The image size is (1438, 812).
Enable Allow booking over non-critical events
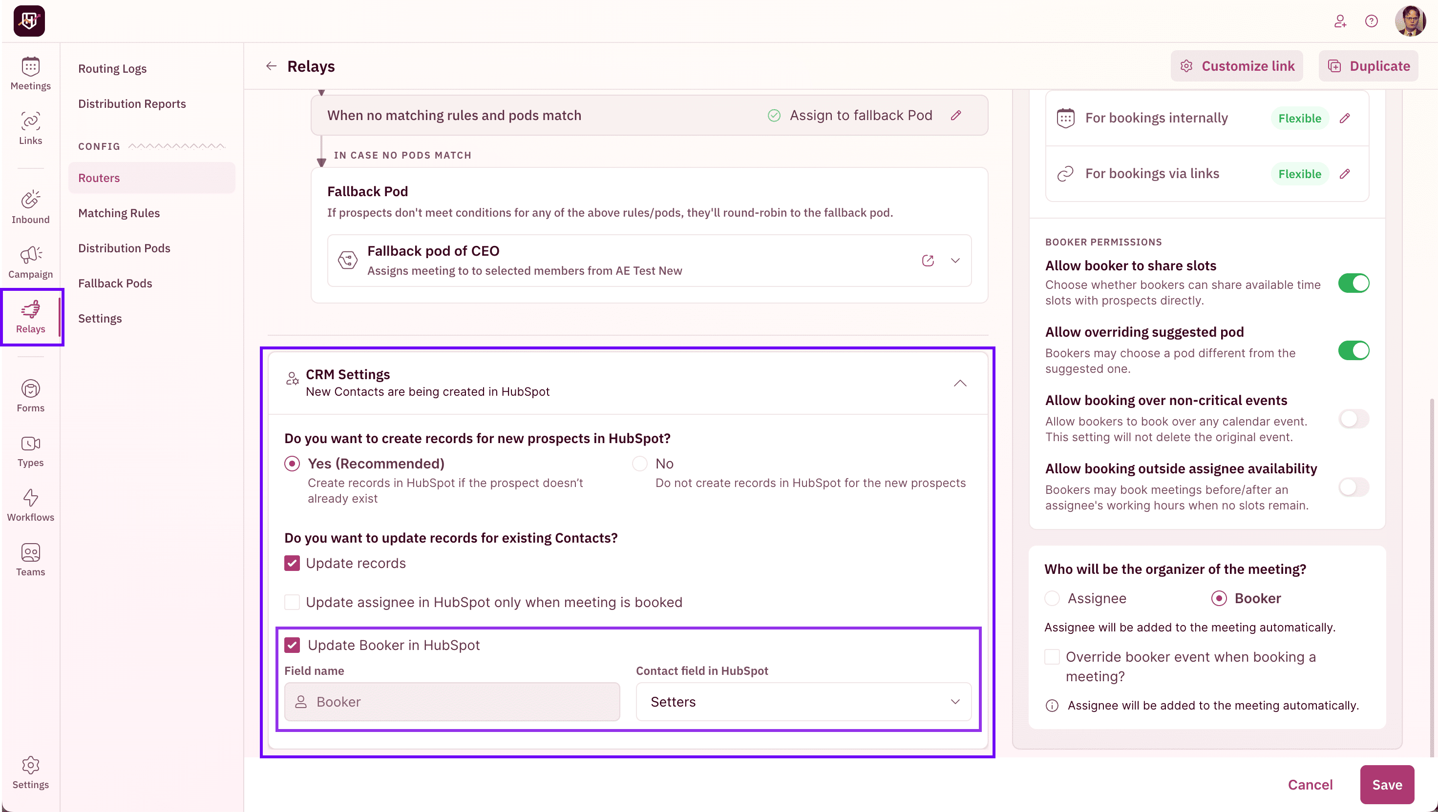[1353, 419]
